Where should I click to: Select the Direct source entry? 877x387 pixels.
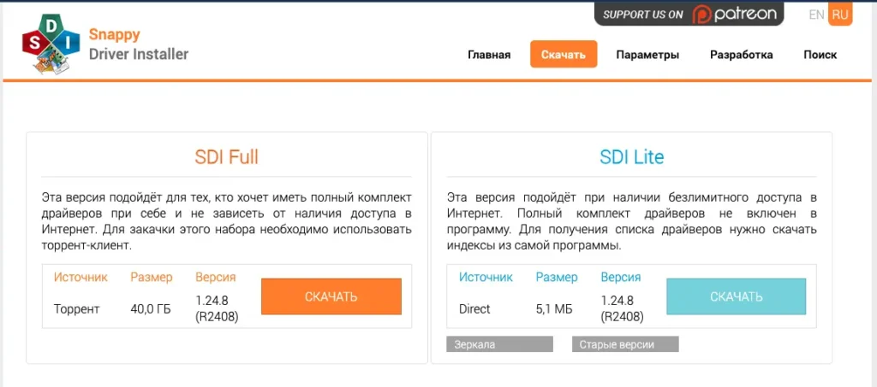point(474,309)
